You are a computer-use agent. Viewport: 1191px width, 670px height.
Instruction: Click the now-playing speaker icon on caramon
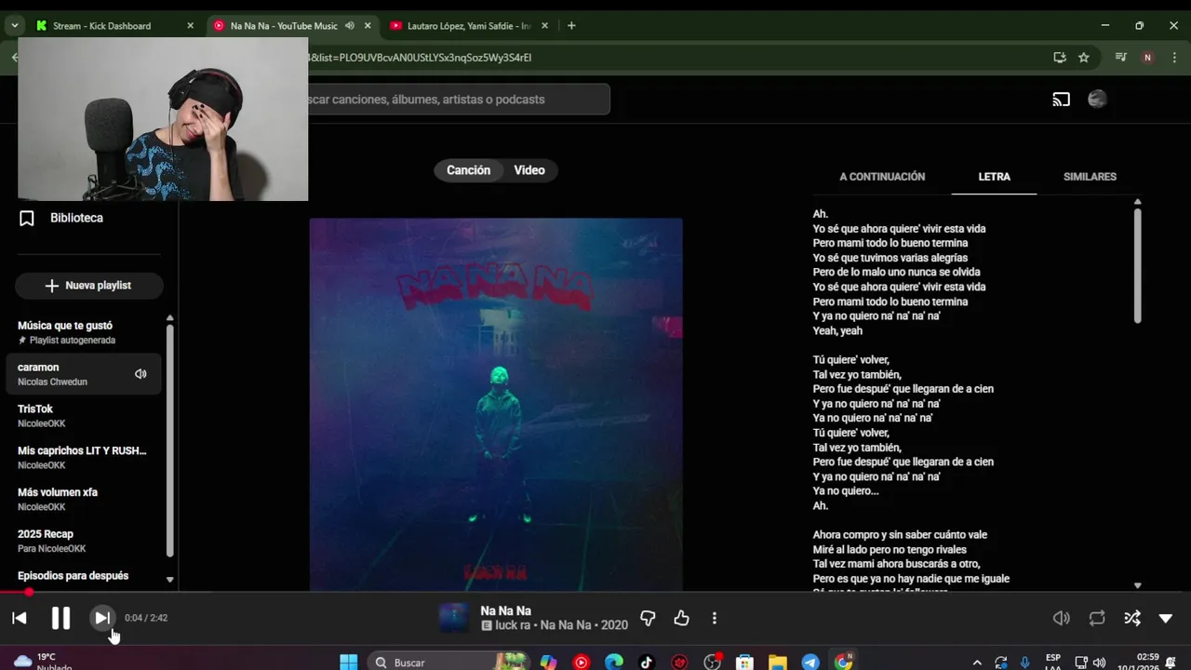coord(141,374)
